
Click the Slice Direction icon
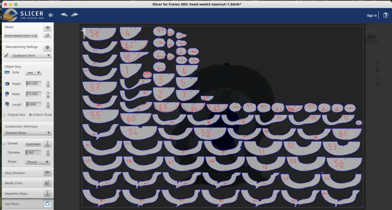47,173
